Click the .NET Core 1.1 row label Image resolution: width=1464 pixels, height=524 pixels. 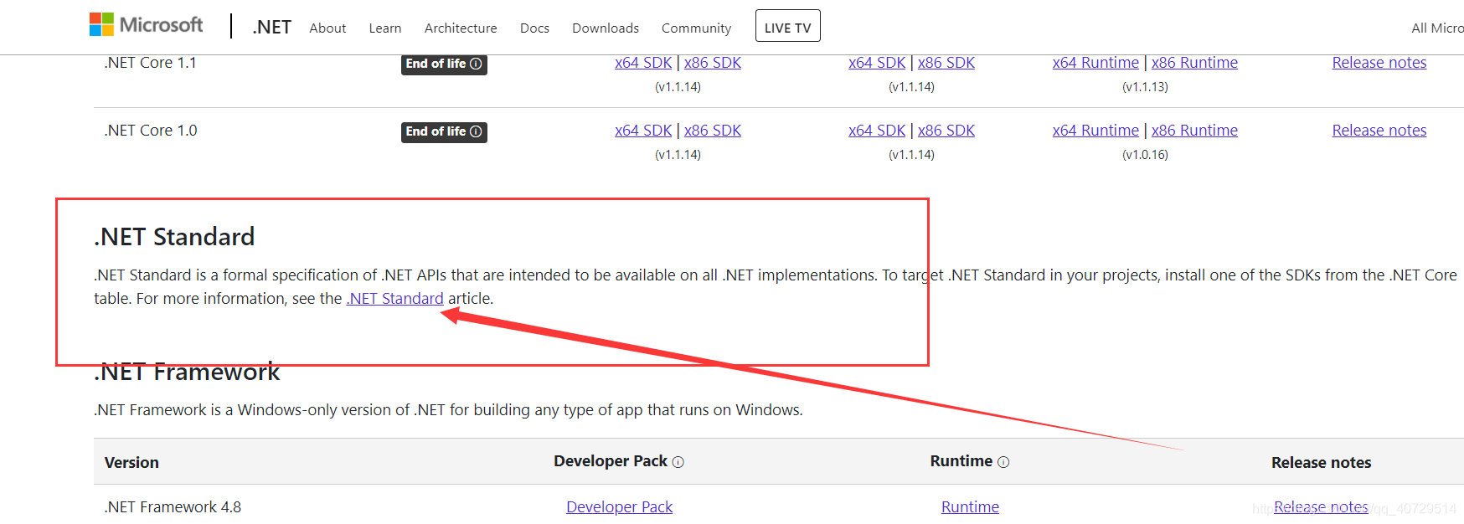[150, 63]
